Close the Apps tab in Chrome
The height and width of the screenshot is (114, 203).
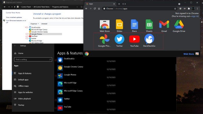pos(114,4)
